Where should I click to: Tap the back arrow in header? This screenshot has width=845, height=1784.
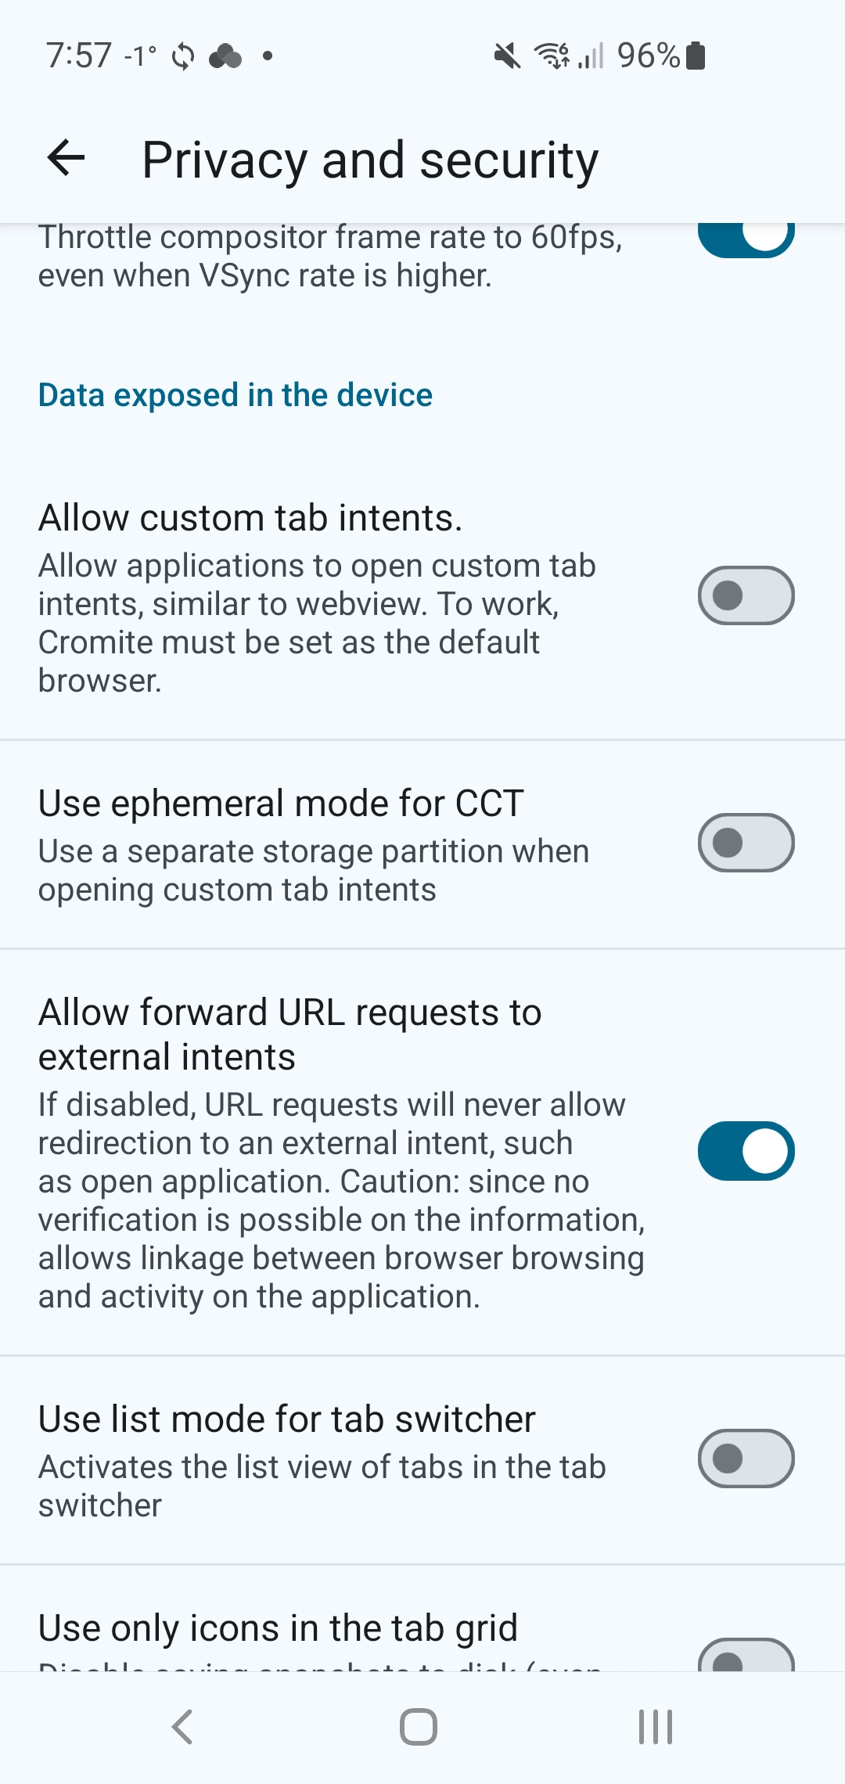click(x=67, y=159)
